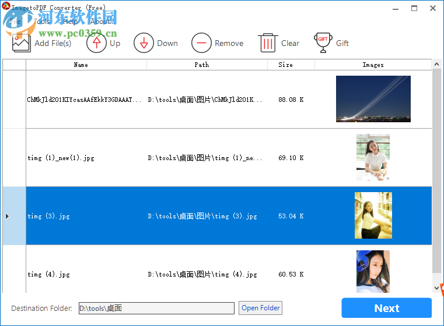Click the Up arrow circle icon

96,43
